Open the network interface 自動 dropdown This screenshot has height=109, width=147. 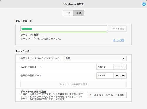[x=95, y=58]
